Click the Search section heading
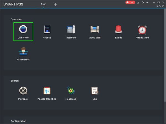Screen dimensions: 166x124 click(15, 81)
